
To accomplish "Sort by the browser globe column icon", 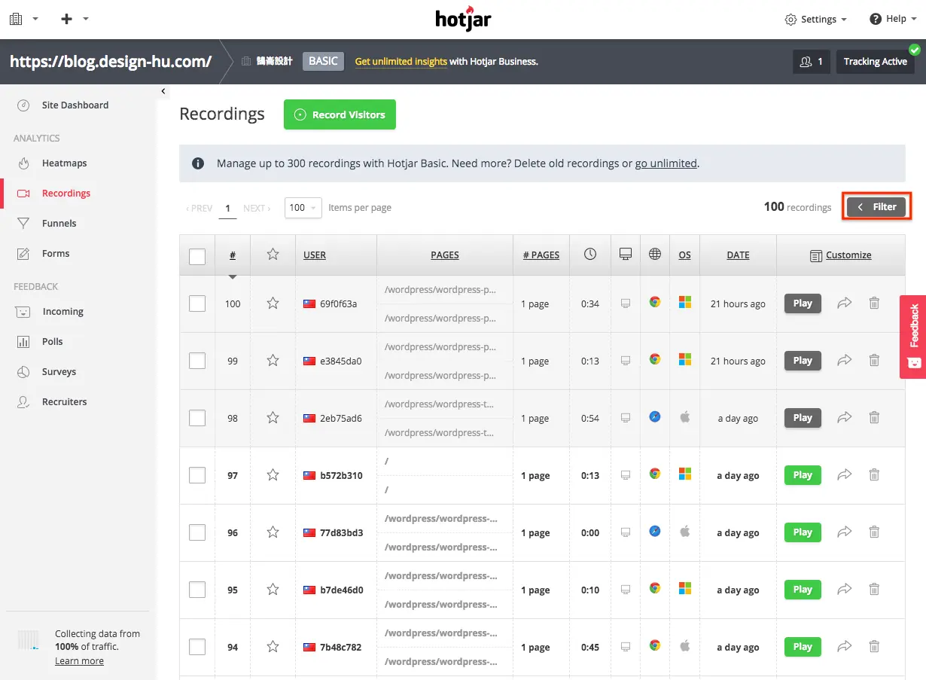I will 655,255.
